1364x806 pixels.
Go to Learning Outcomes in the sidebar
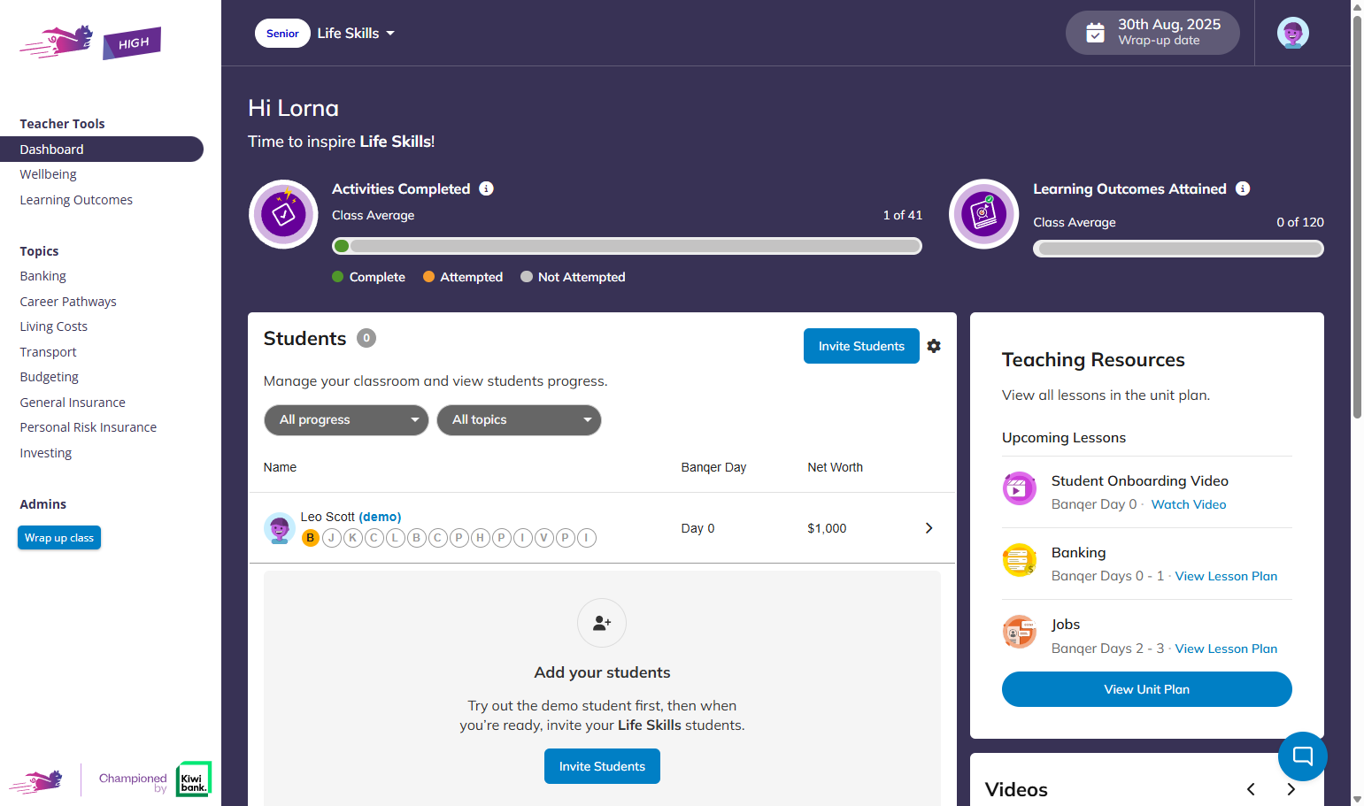coord(76,200)
